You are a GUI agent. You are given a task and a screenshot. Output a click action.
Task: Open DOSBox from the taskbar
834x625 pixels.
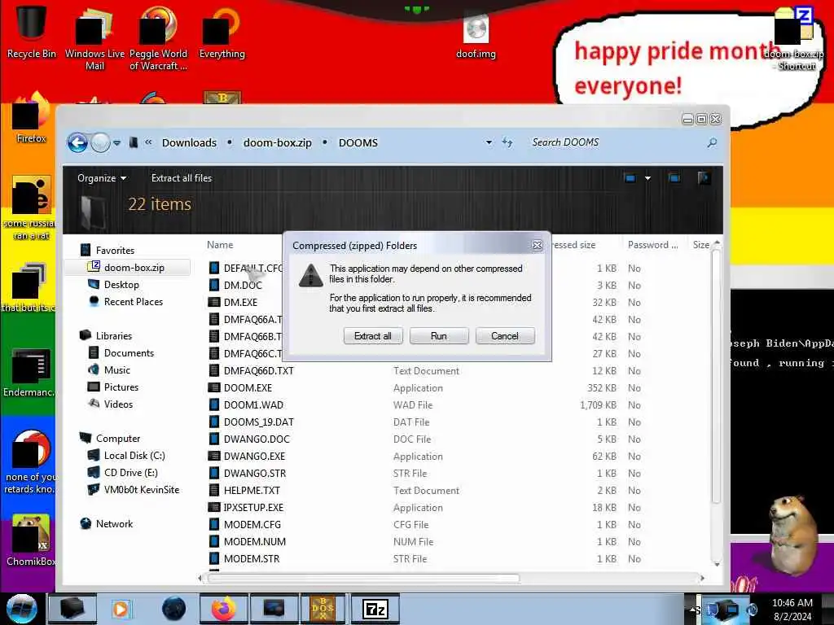point(323,609)
